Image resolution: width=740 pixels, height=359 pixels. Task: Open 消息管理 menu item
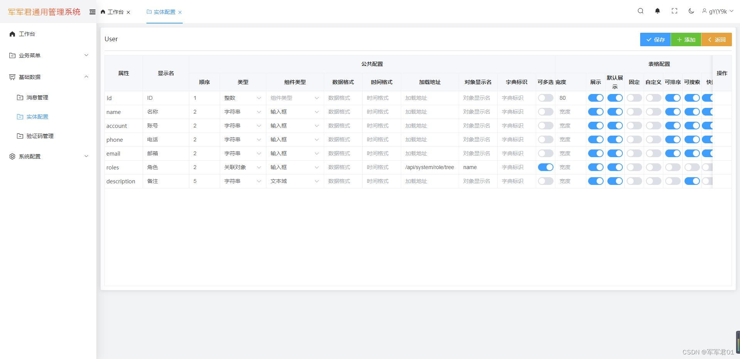48,97
